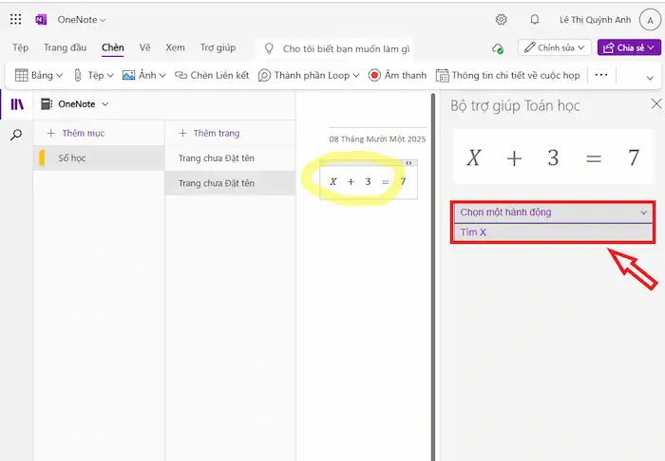Expand the Thành phần Loop dropdown
This screenshot has width=665, height=461.
pos(309,75)
